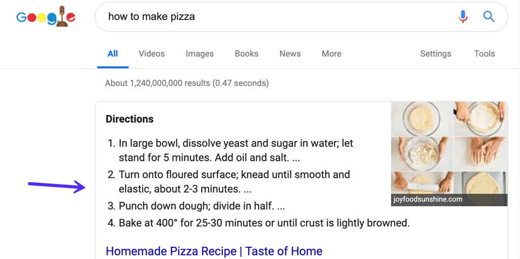The width and height of the screenshot is (520, 259).
Task: Open the hands kneading dough thumbnail
Action: [480, 153]
